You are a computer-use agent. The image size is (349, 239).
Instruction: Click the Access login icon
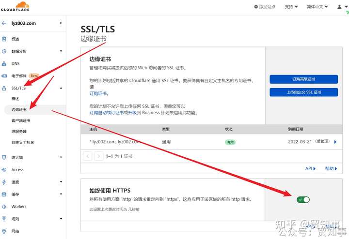pos(4,170)
